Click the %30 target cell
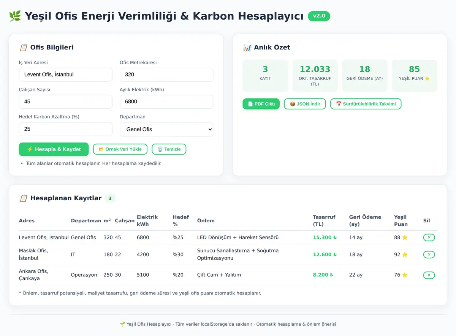The height and width of the screenshot is (336, 456). (x=178, y=255)
